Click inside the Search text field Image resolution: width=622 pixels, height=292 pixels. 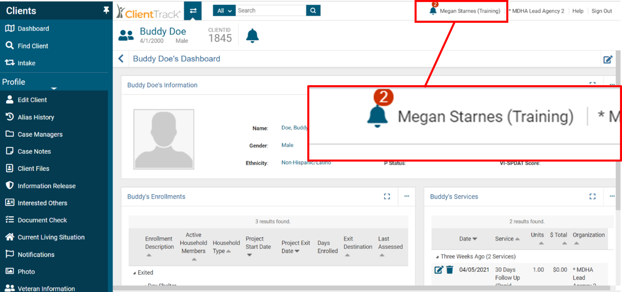click(270, 11)
